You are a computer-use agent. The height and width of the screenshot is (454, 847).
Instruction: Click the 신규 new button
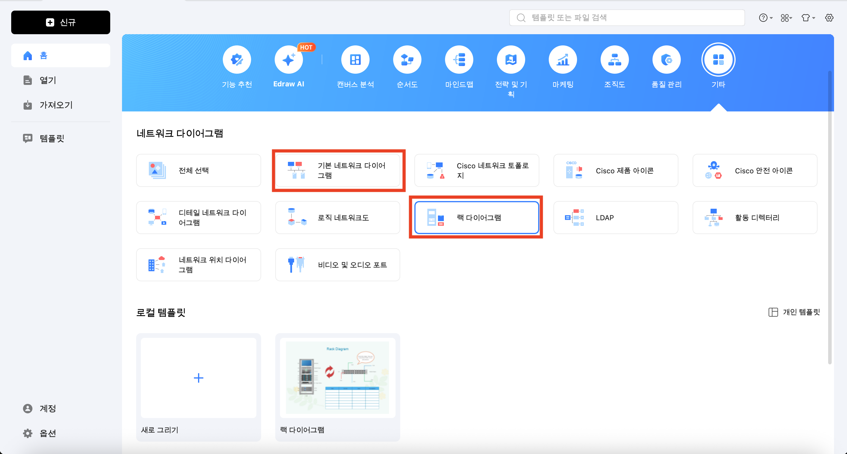tap(60, 22)
